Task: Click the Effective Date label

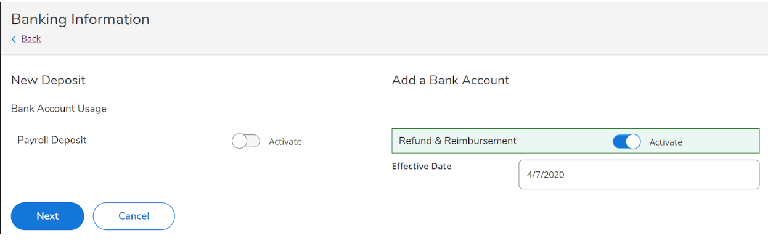Action: click(422, 167)
